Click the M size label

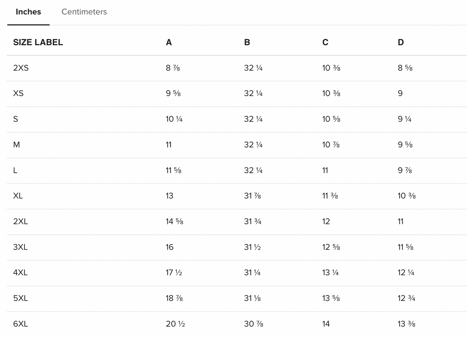click(16, 145)
